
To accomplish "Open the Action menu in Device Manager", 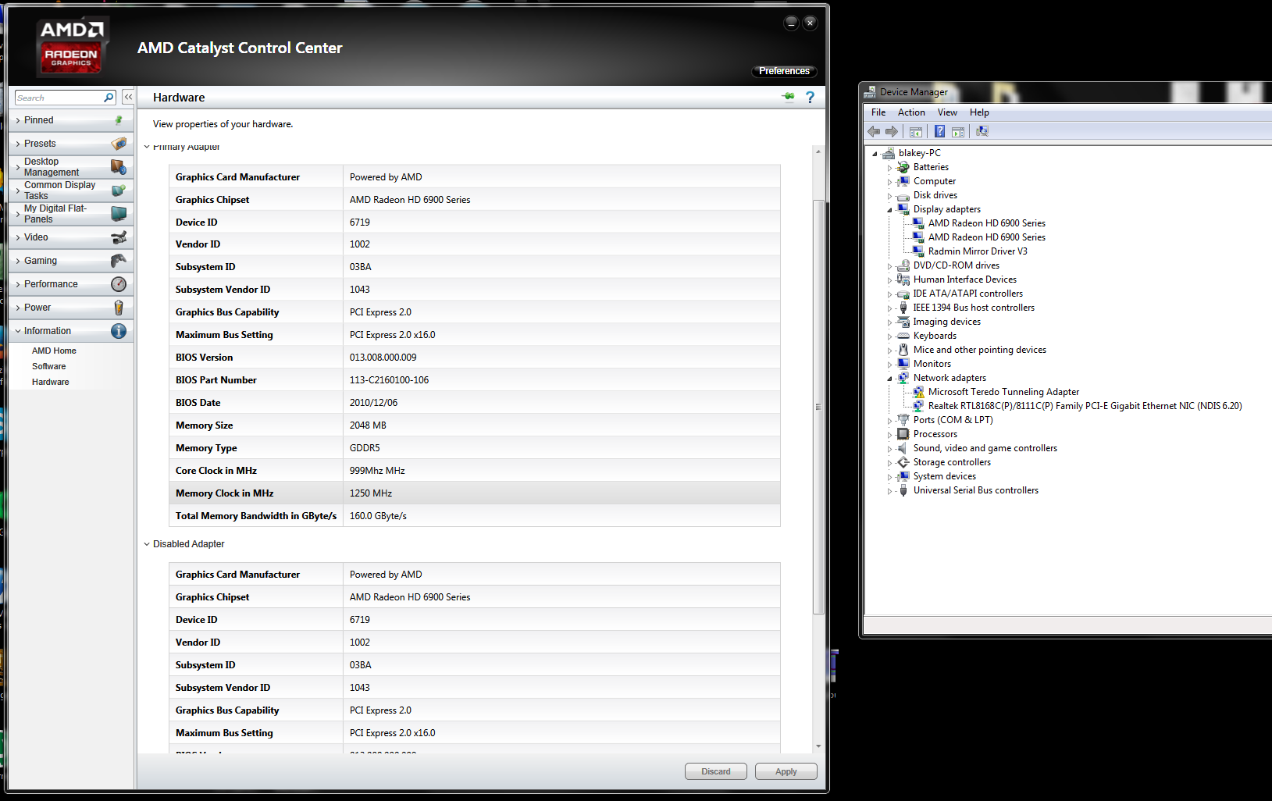I will [911, 112].
